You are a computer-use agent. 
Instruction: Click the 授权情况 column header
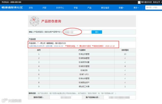125,50
